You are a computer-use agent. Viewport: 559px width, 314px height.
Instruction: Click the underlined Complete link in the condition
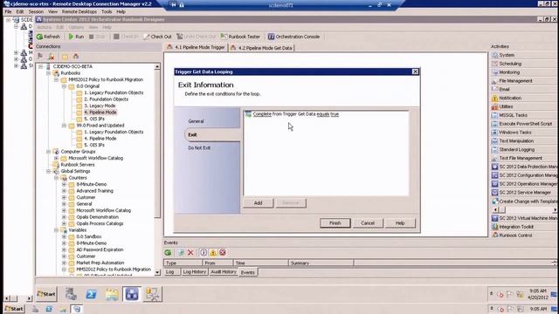pyautogui.click(x=262, y=114)
